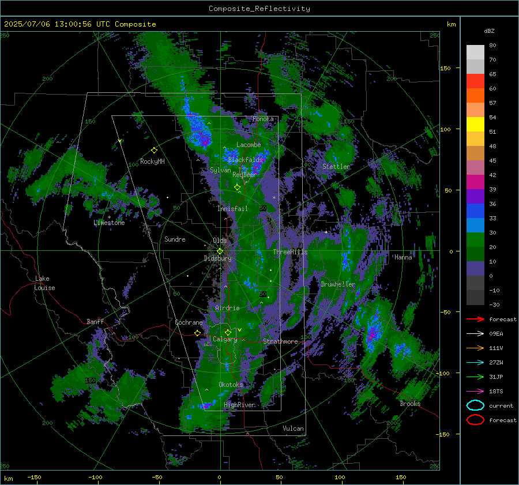Click the Stettler city label

[x=336, y=167]
